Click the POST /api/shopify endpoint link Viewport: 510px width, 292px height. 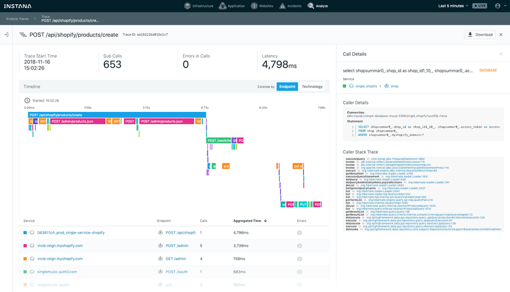pos(181,232)
